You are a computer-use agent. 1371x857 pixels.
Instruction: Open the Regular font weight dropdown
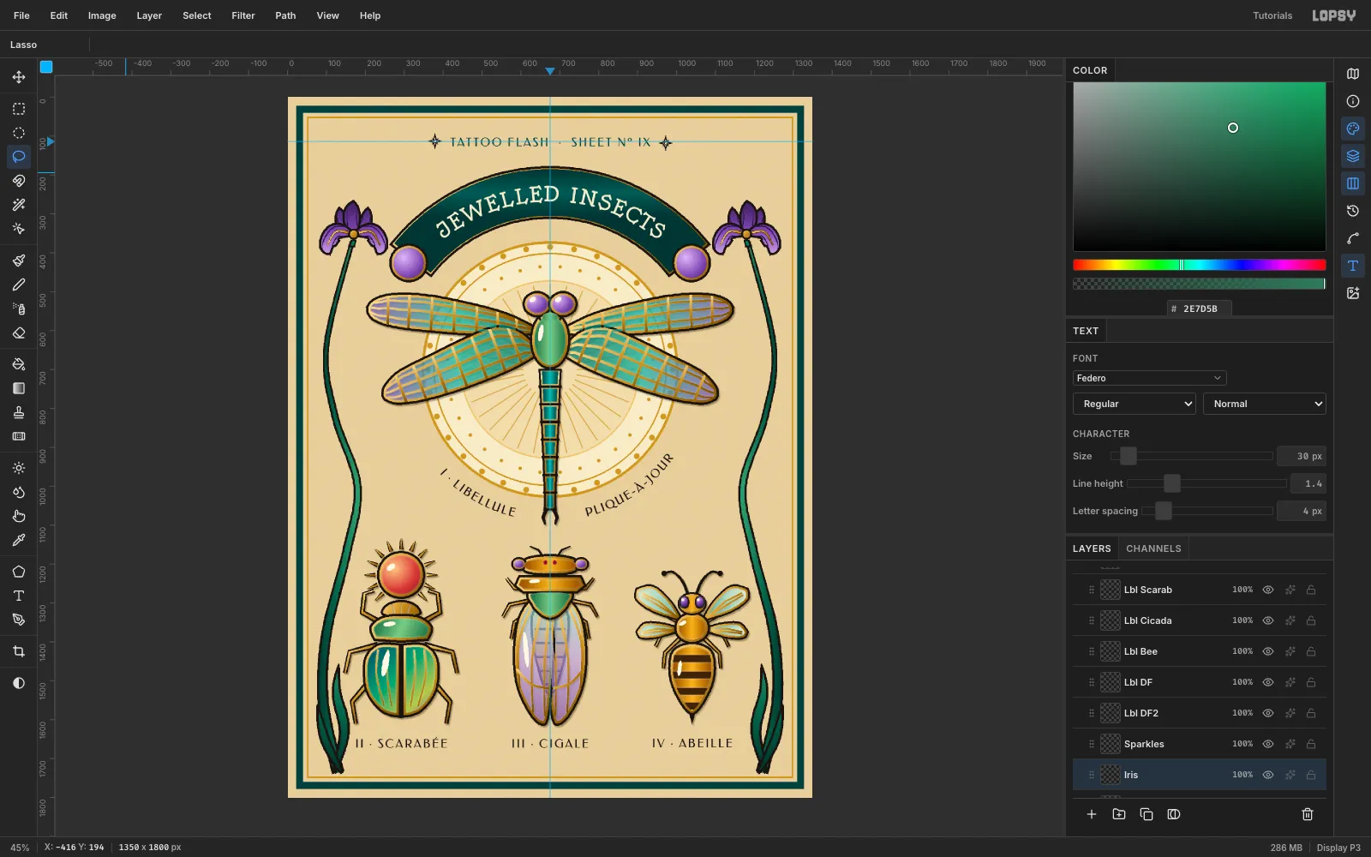point(1135,404)
